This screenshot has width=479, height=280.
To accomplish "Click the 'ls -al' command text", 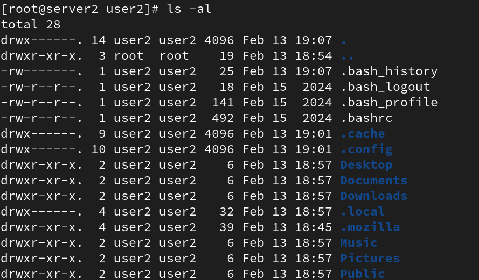I will [189, 9].
